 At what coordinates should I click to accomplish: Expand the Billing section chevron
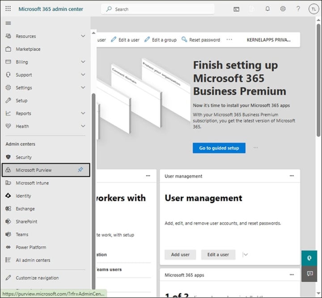[83, 62]
